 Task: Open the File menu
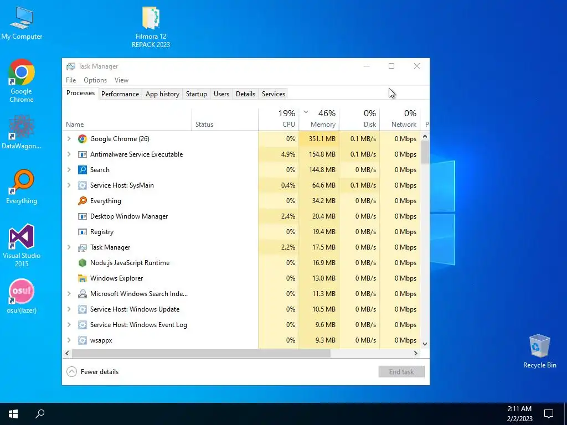coord(71,80)
